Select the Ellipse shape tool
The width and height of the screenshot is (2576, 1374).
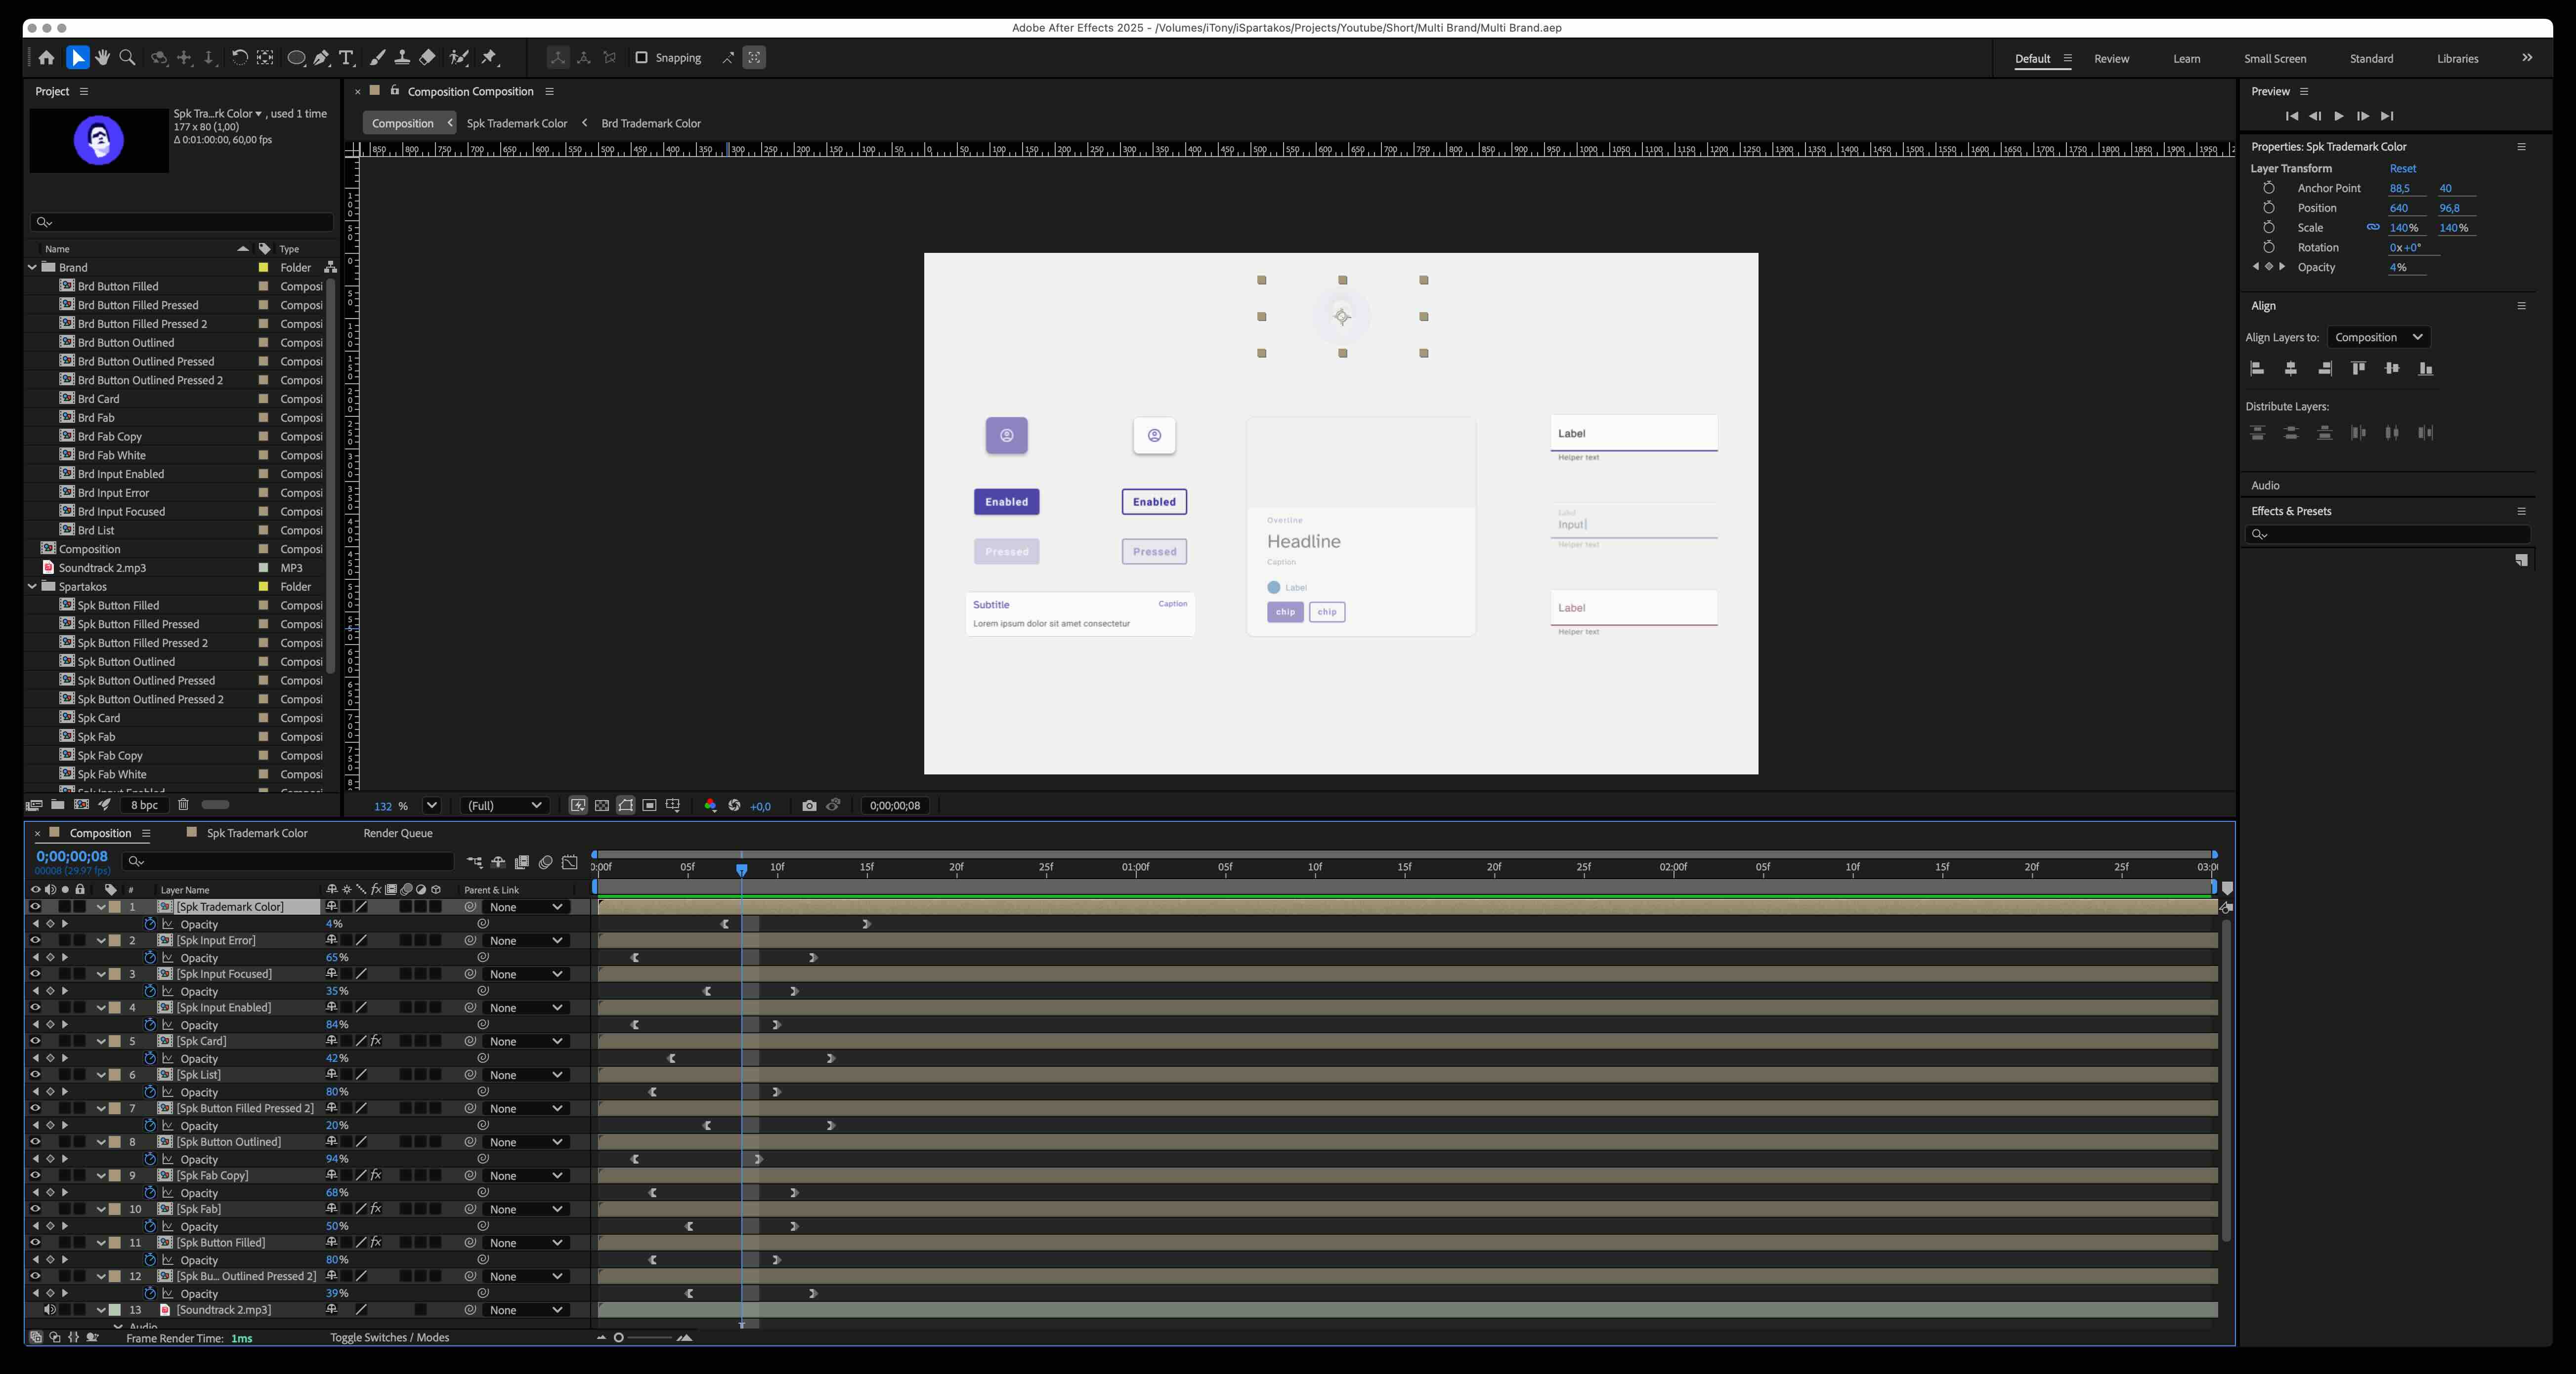(x=296, y=58)
